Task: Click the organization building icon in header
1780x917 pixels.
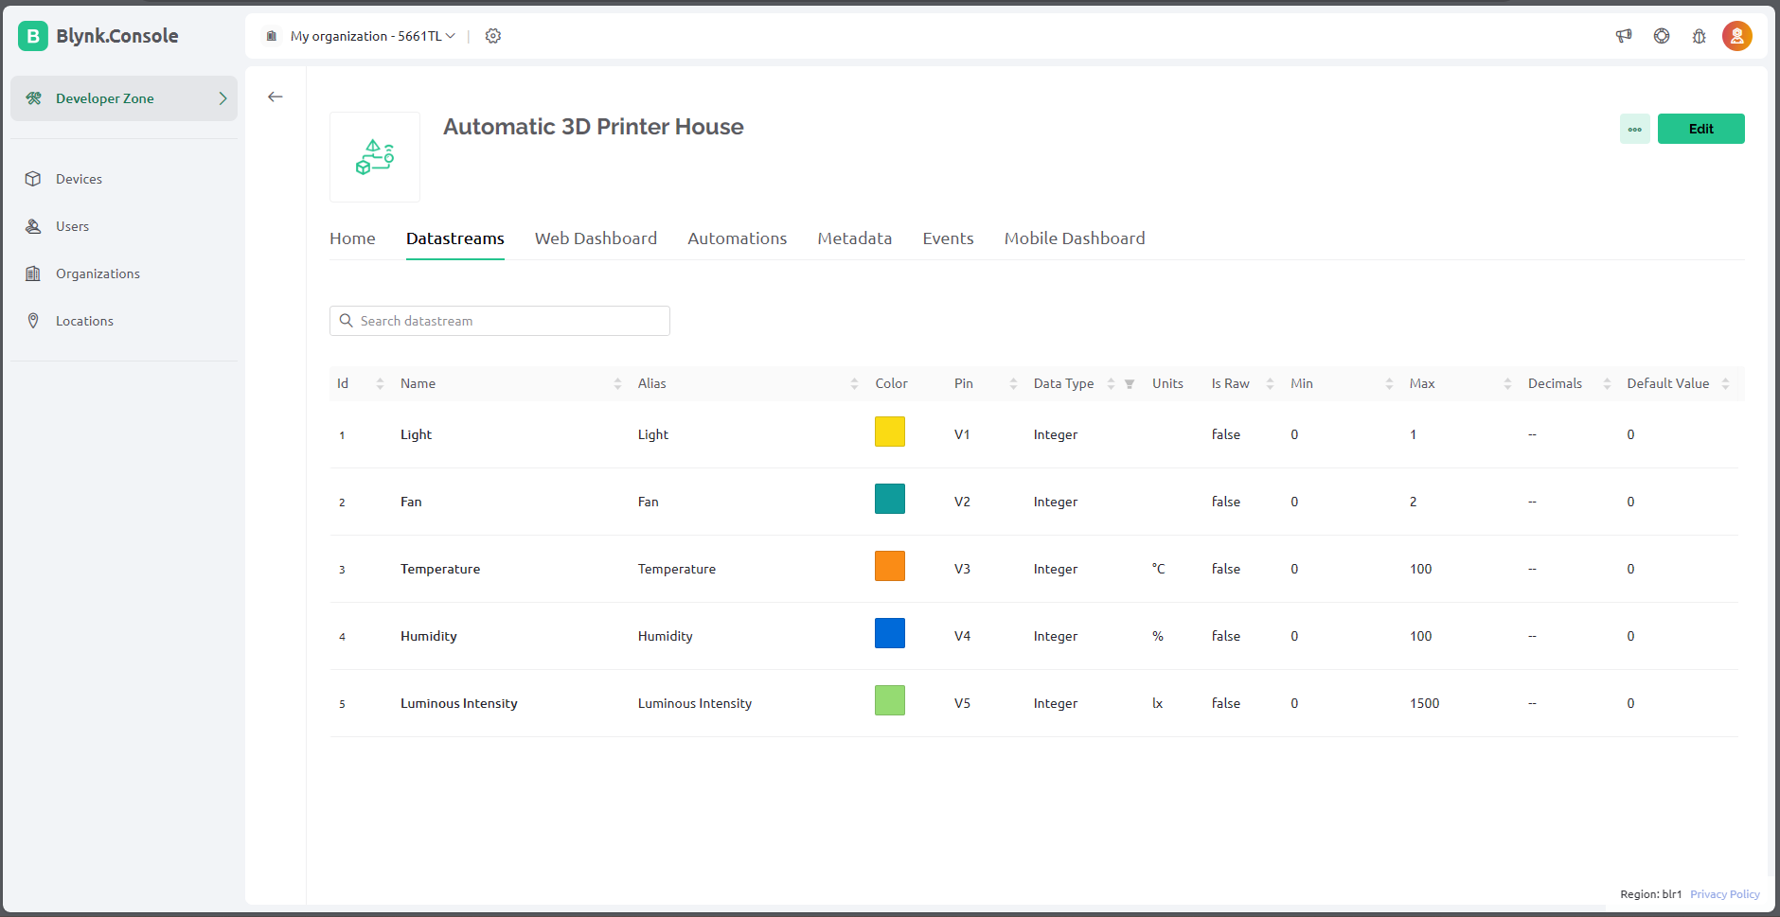Action: 272,36
